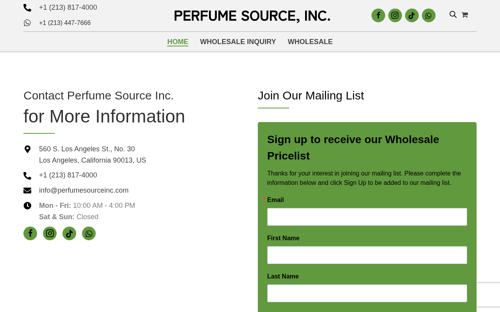Focus the First Name input field

(367, 255)
